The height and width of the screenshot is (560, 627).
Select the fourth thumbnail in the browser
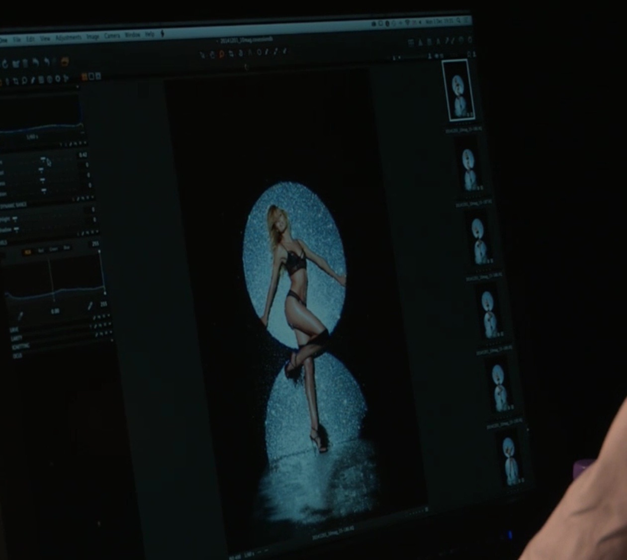489,313
